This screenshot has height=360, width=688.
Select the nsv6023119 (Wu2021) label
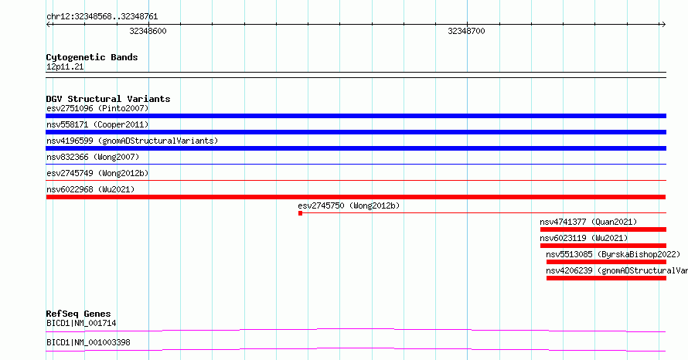pyautogui.click(x=584, y=238)
